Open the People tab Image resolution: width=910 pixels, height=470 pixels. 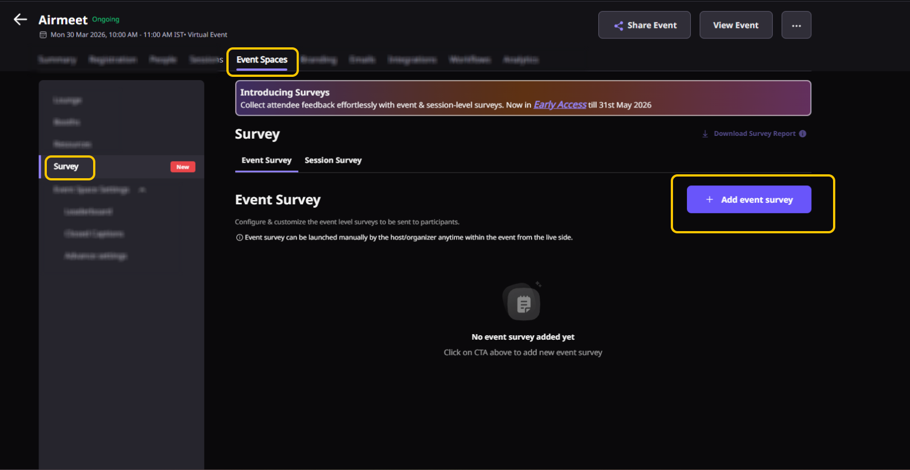pos(163,60)
